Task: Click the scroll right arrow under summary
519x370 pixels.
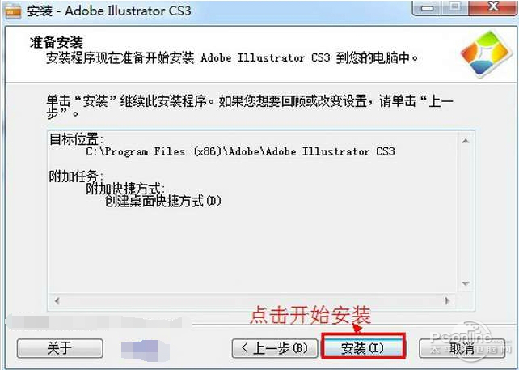Action: point(447,300)
